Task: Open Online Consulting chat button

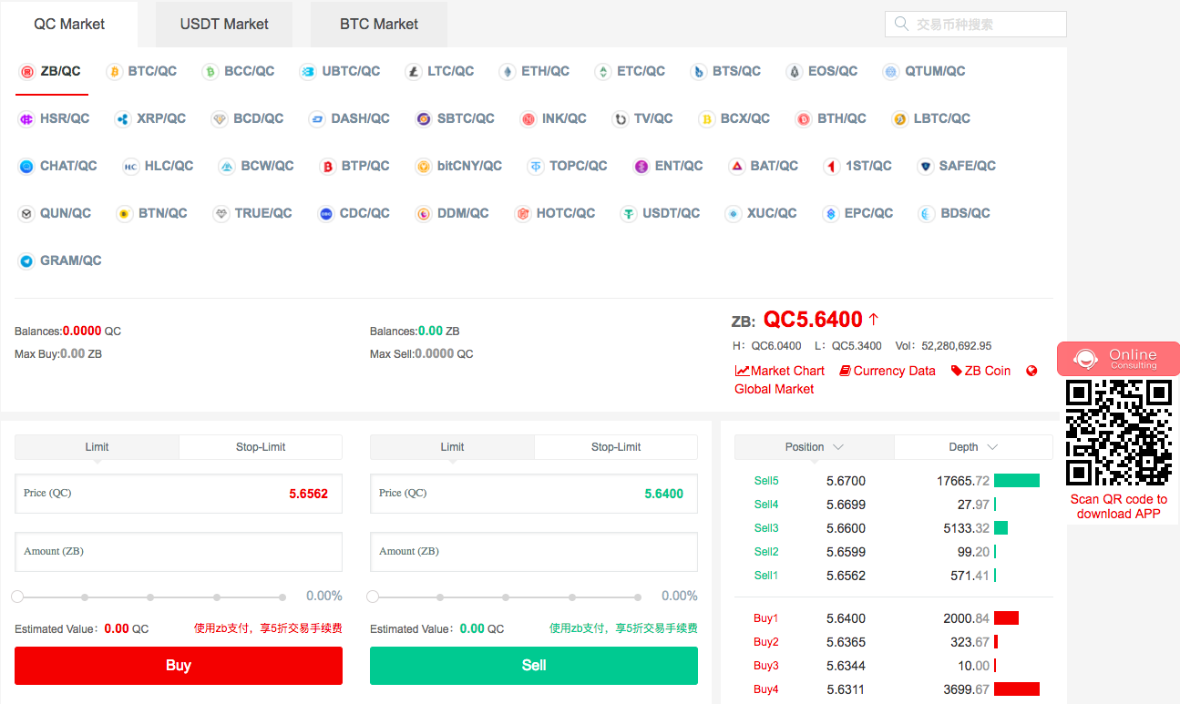Action: click(x=1118, y=359)
